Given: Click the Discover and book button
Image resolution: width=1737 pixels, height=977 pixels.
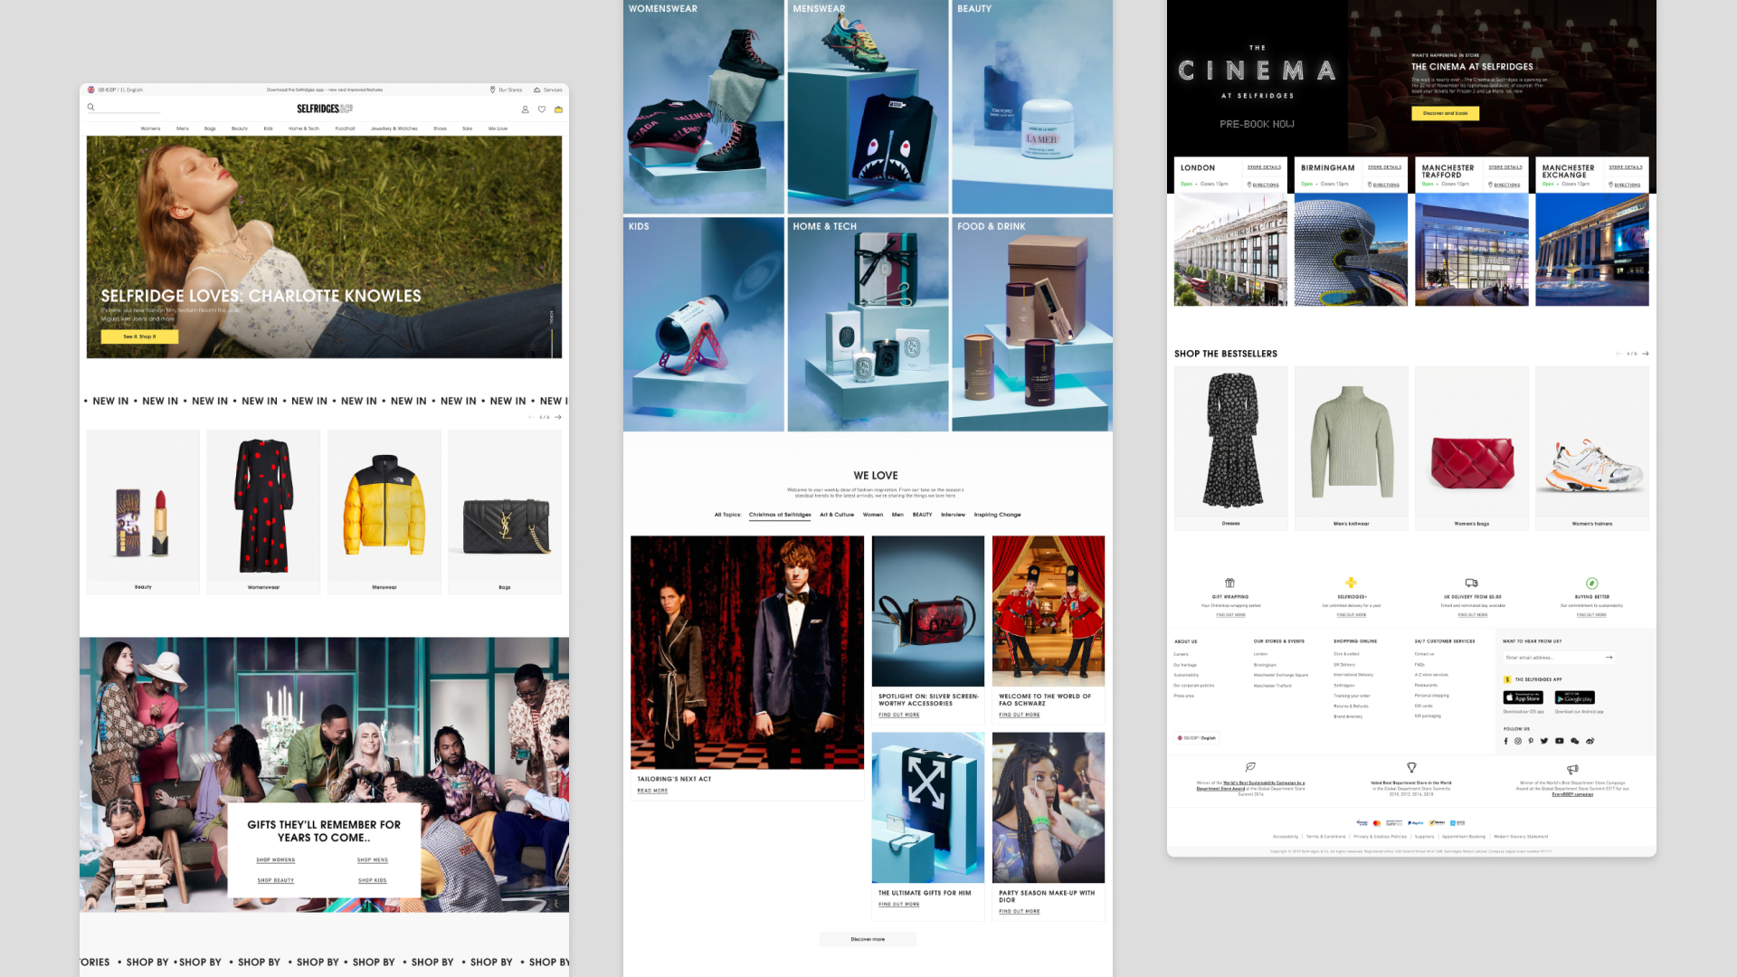Looking at the screenshot, I should click(x=1445, y=113).
